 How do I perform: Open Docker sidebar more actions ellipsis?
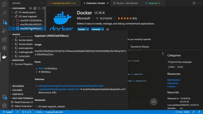point(42,3)
